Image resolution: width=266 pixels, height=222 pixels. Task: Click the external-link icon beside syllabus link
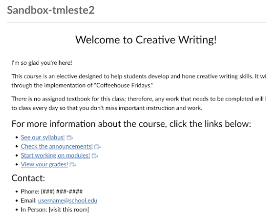pyautogui.click(x=70, y=138)
